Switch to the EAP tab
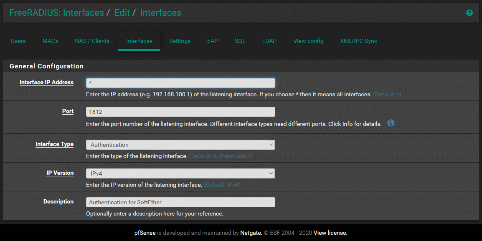 (x=213, y=41)
